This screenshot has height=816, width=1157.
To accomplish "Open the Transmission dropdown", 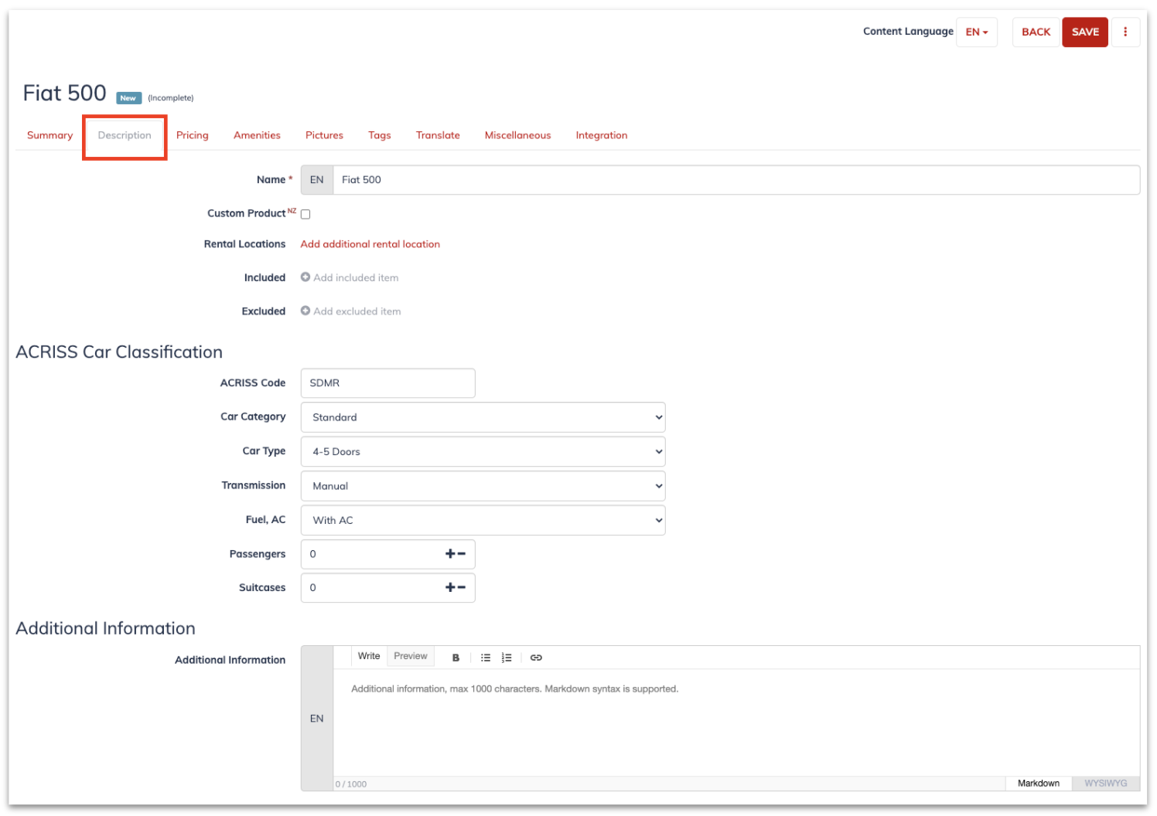I will (483, 486).
